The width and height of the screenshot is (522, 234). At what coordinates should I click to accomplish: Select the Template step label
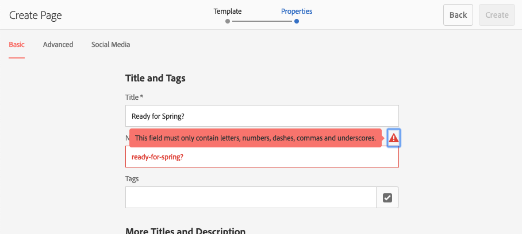pos(228,11)
